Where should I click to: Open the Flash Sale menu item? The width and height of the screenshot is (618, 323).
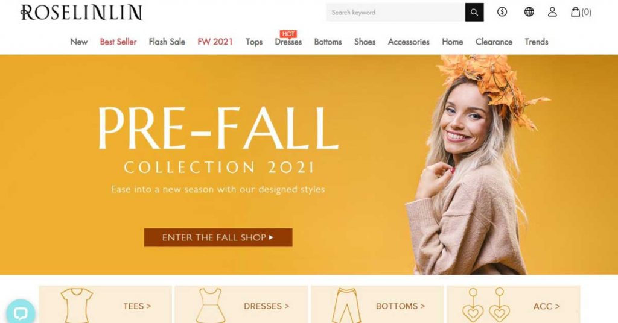point(167,42)
